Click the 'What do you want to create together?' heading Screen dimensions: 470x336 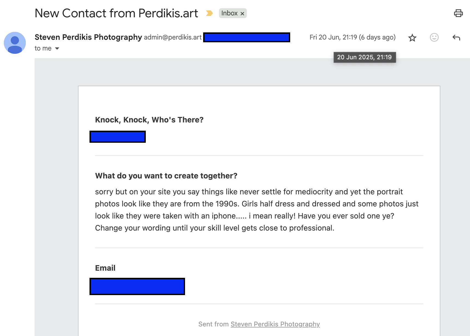point(166,176)
